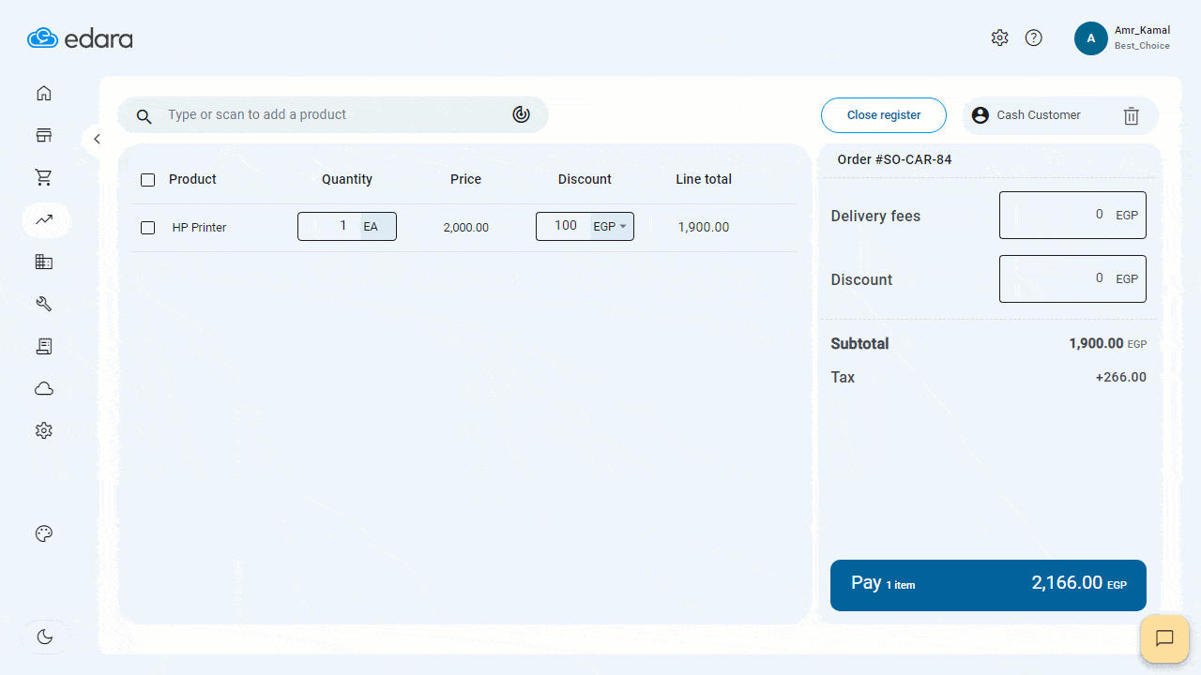
Task: Click HP Printer product name
Action: pyautogui.click(x=199, y=227)
